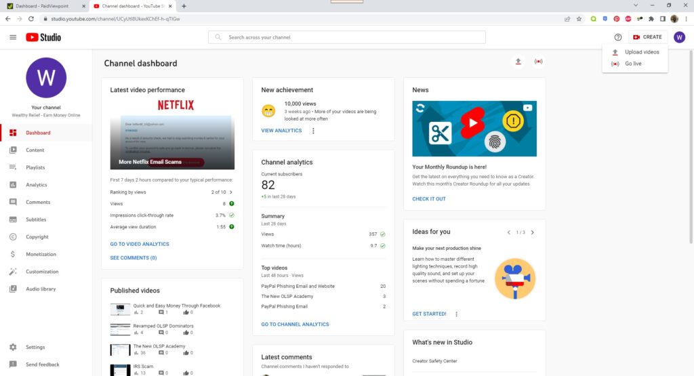Image resolution: width=694 pixels, height=376 pixels.
Task: Click the Monetization dollar icon
Action: click(13, 254)
